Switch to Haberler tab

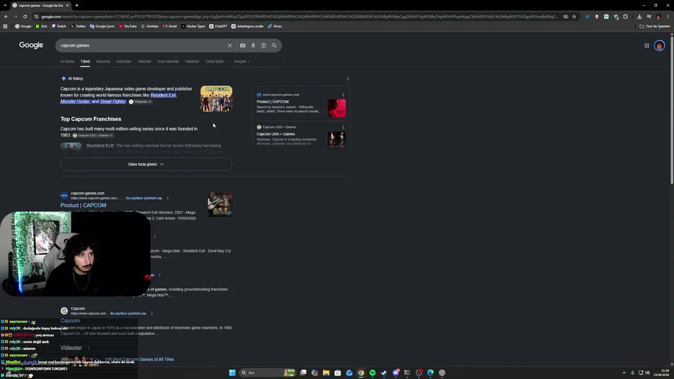[x=192, y=62]
